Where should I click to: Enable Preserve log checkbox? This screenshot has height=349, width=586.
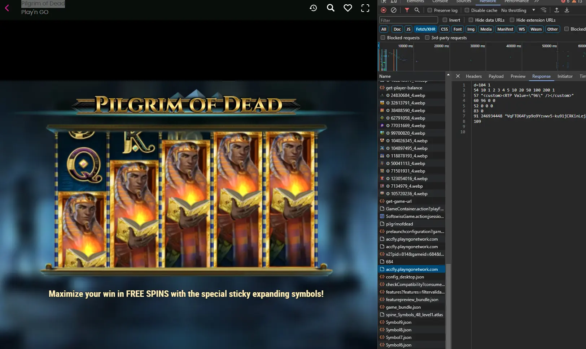430,10
